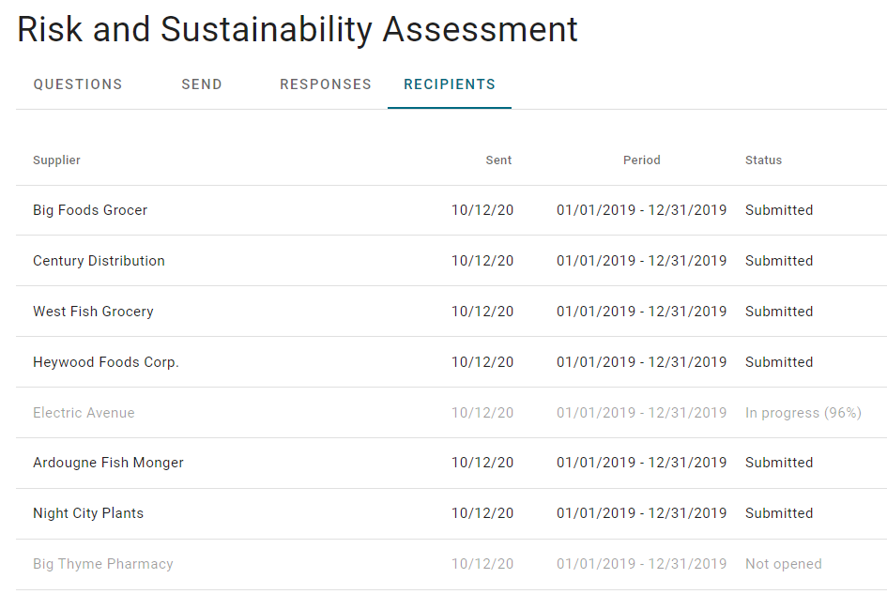This screenshot has height=594, width=887.
Task: Open the Century Distribution supplier row
Action: click(451, 261)
